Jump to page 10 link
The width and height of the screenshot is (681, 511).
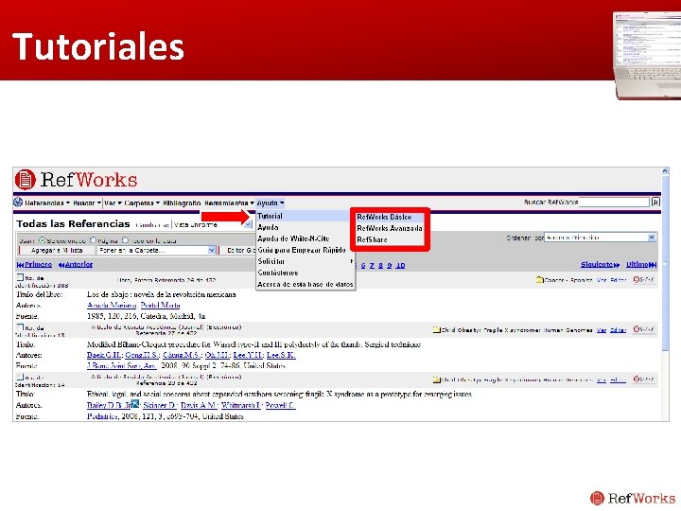(x=400, y=265)
